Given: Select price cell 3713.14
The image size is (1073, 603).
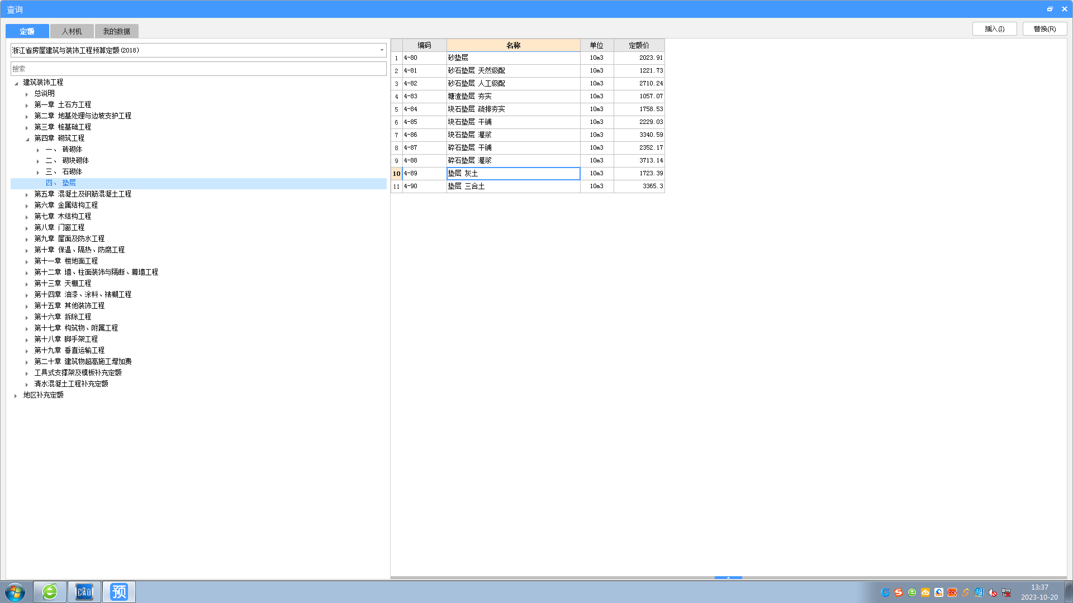Looking at the screenshot, I should tap(639, 160).
